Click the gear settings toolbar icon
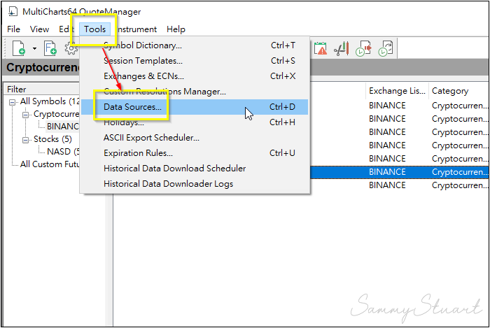Viewport: 490px width, 328px height. (x=71, y=48)
